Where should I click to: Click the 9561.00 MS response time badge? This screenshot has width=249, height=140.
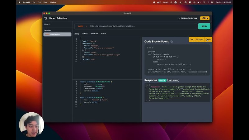tap(173, 80)
